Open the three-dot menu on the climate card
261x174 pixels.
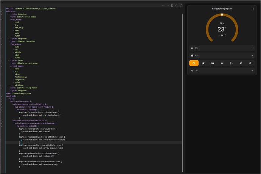pos(253,9)
